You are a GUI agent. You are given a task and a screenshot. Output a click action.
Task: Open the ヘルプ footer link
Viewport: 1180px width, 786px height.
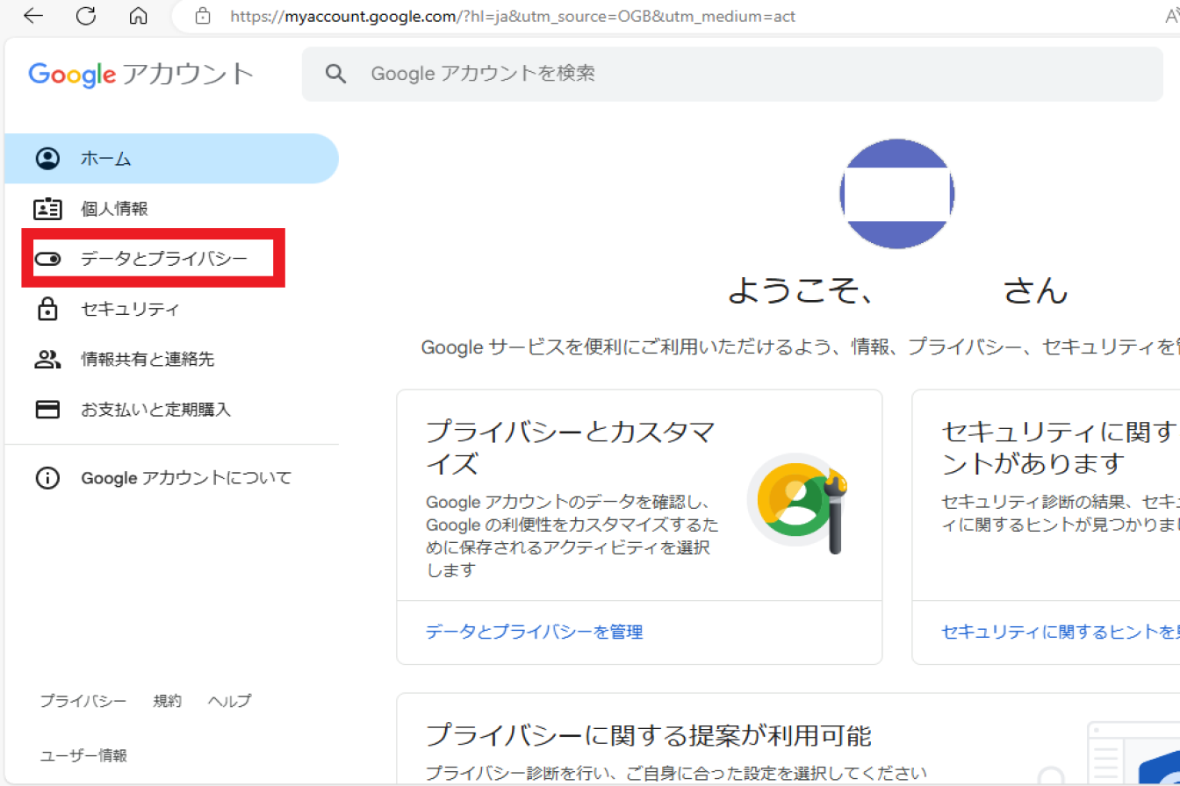coord(229,701)
